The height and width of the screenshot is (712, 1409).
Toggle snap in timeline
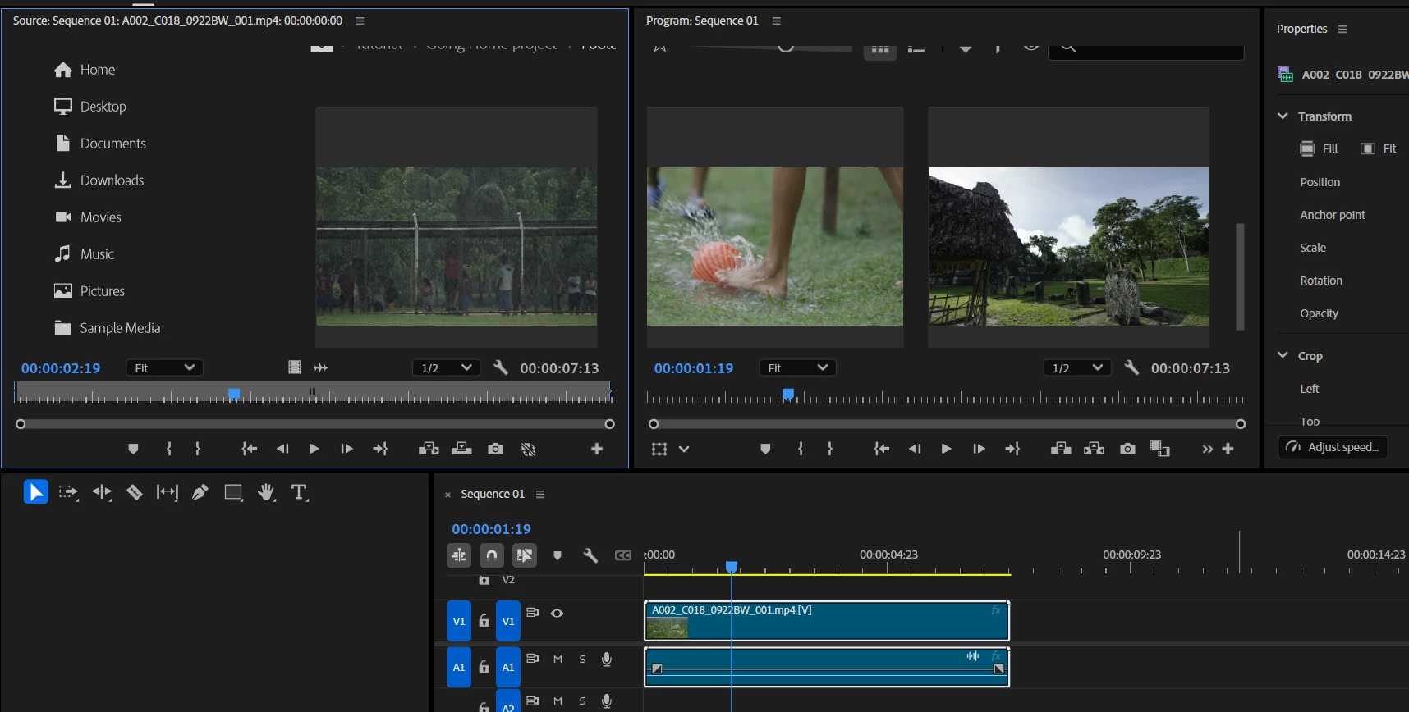(x=491, y=555)
